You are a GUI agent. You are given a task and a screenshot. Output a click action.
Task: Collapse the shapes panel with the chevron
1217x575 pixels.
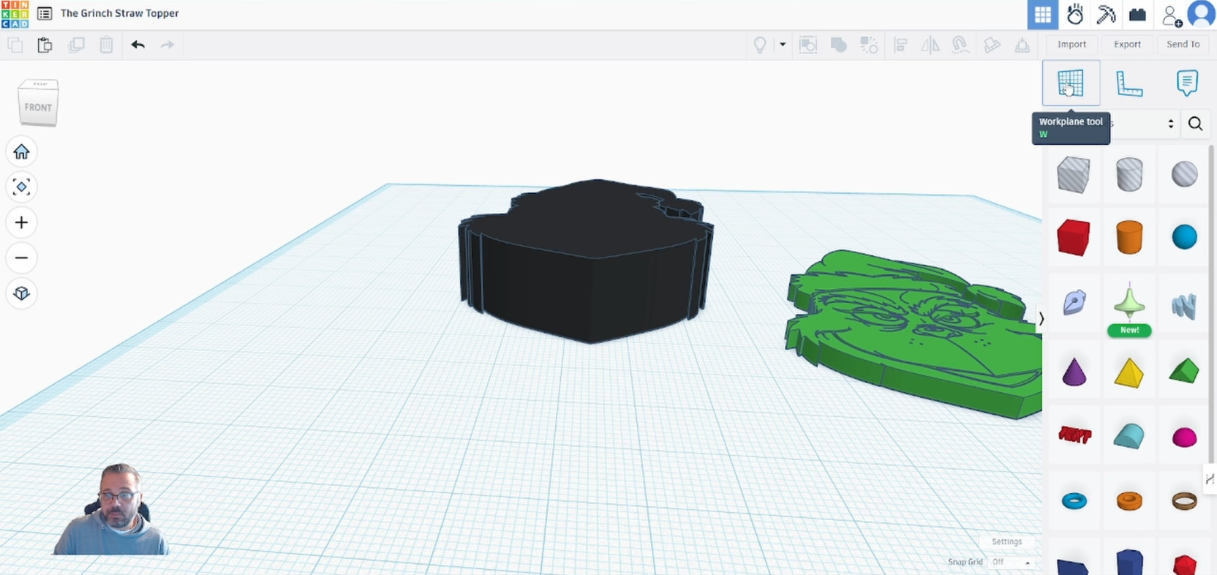(x=1041, y=318)
